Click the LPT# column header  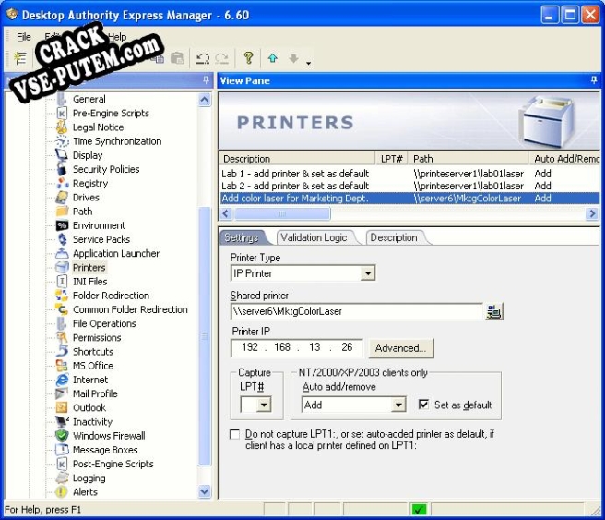tap(392, 158)
